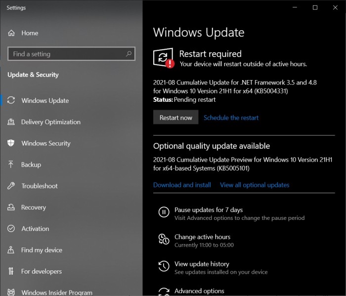The width and height of the screenshot is (346, 296).
Task: Open Recovery options
Action: [x=34, y=208]
